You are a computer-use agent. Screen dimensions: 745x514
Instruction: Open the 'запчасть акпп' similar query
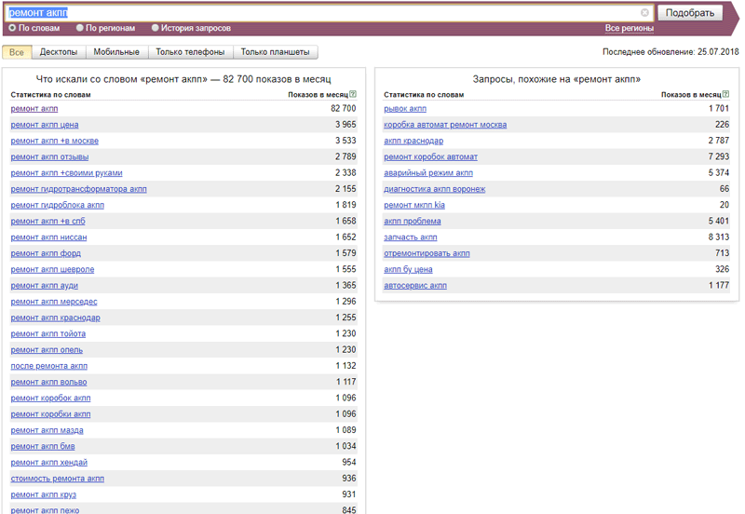click(411, 237)
